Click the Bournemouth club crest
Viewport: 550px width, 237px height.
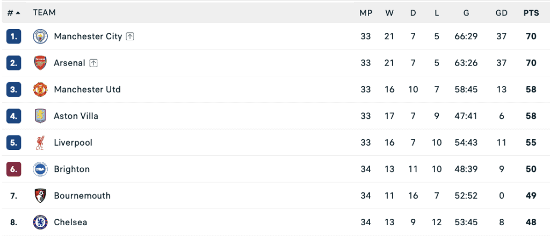click(40, 196)
